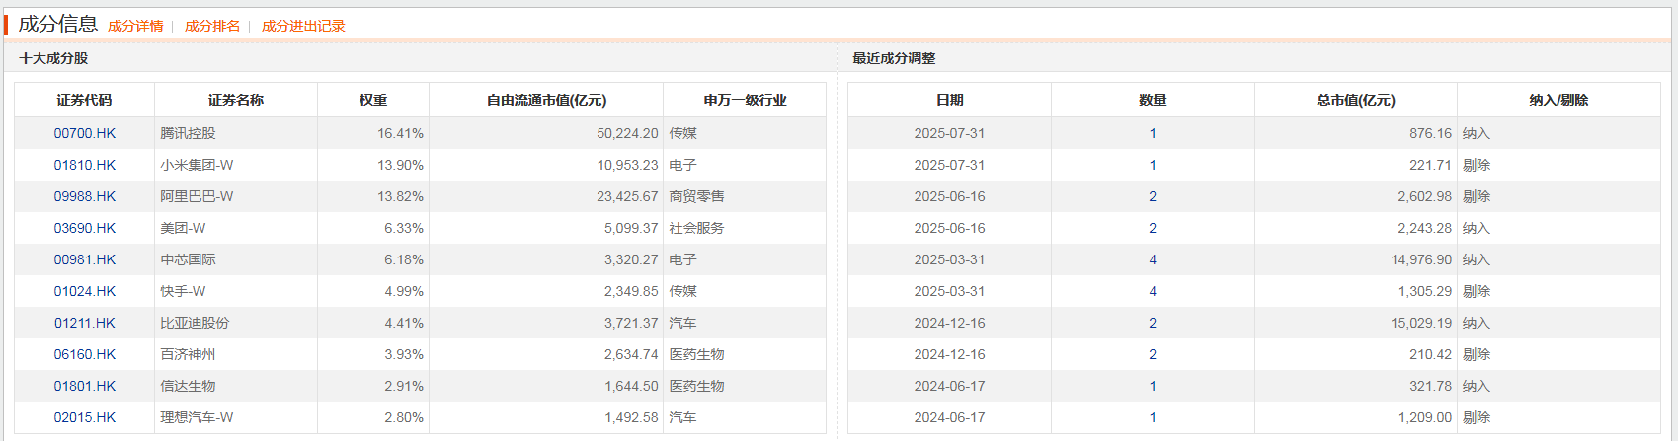Select the 百济神州 name cell

[236, 354]
